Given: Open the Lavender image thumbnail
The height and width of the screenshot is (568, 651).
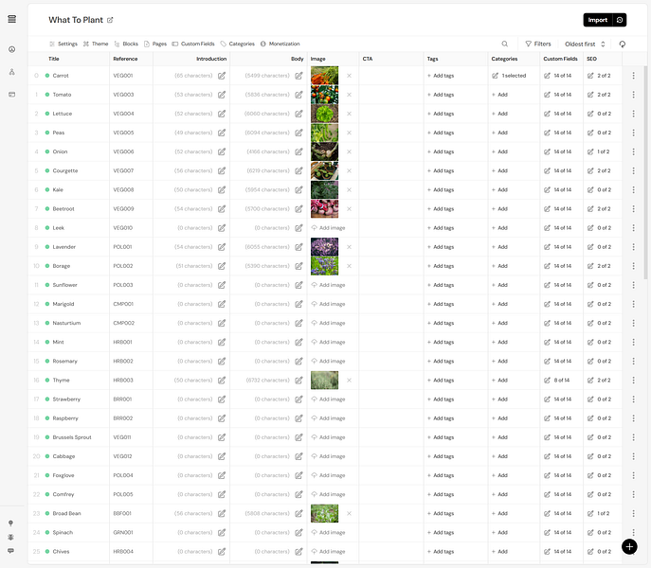Looking at the screenshot, I should [325, 247].
